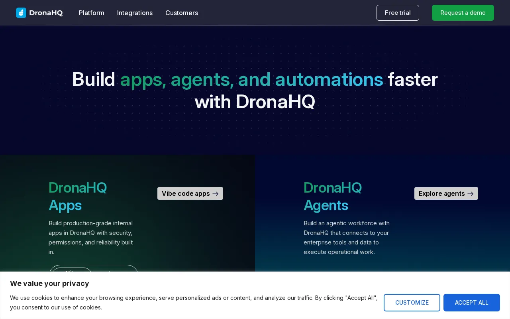Open the Platform menu

(x=92, y=13)
